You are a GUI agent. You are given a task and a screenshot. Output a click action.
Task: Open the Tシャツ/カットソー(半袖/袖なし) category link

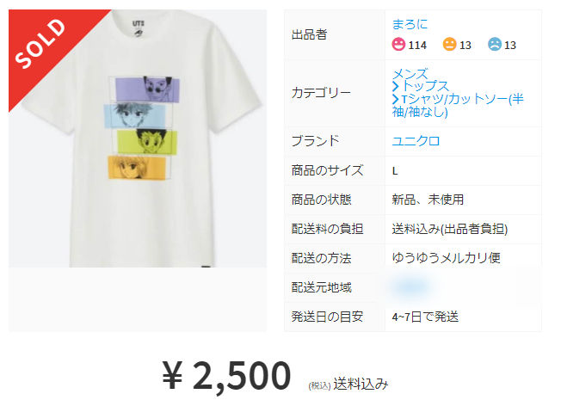coord(458,106)
